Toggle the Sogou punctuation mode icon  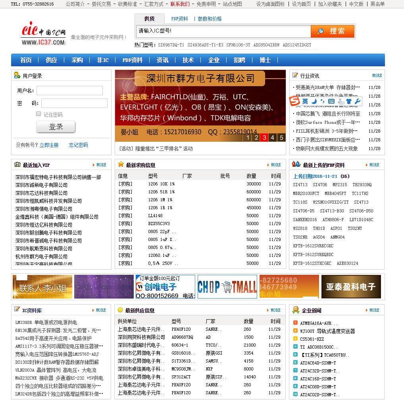(x=322, y=101)
